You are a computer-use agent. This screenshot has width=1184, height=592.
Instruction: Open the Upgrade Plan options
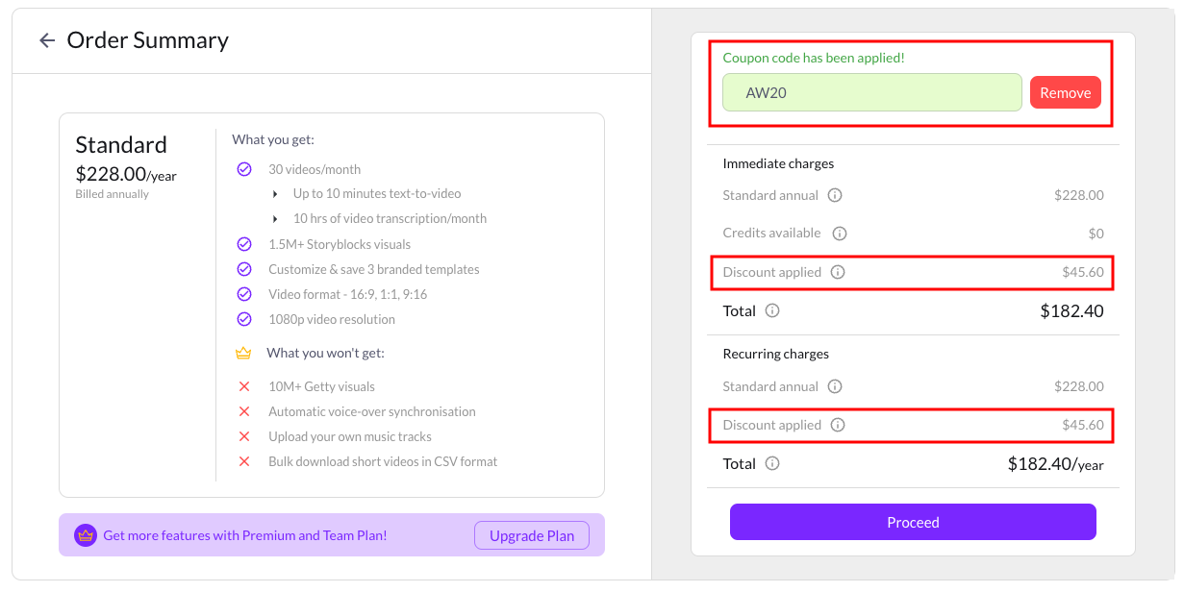tap(532, 535)
